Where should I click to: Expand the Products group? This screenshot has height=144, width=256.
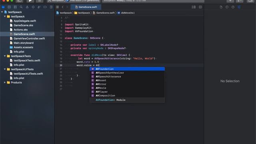5,82
